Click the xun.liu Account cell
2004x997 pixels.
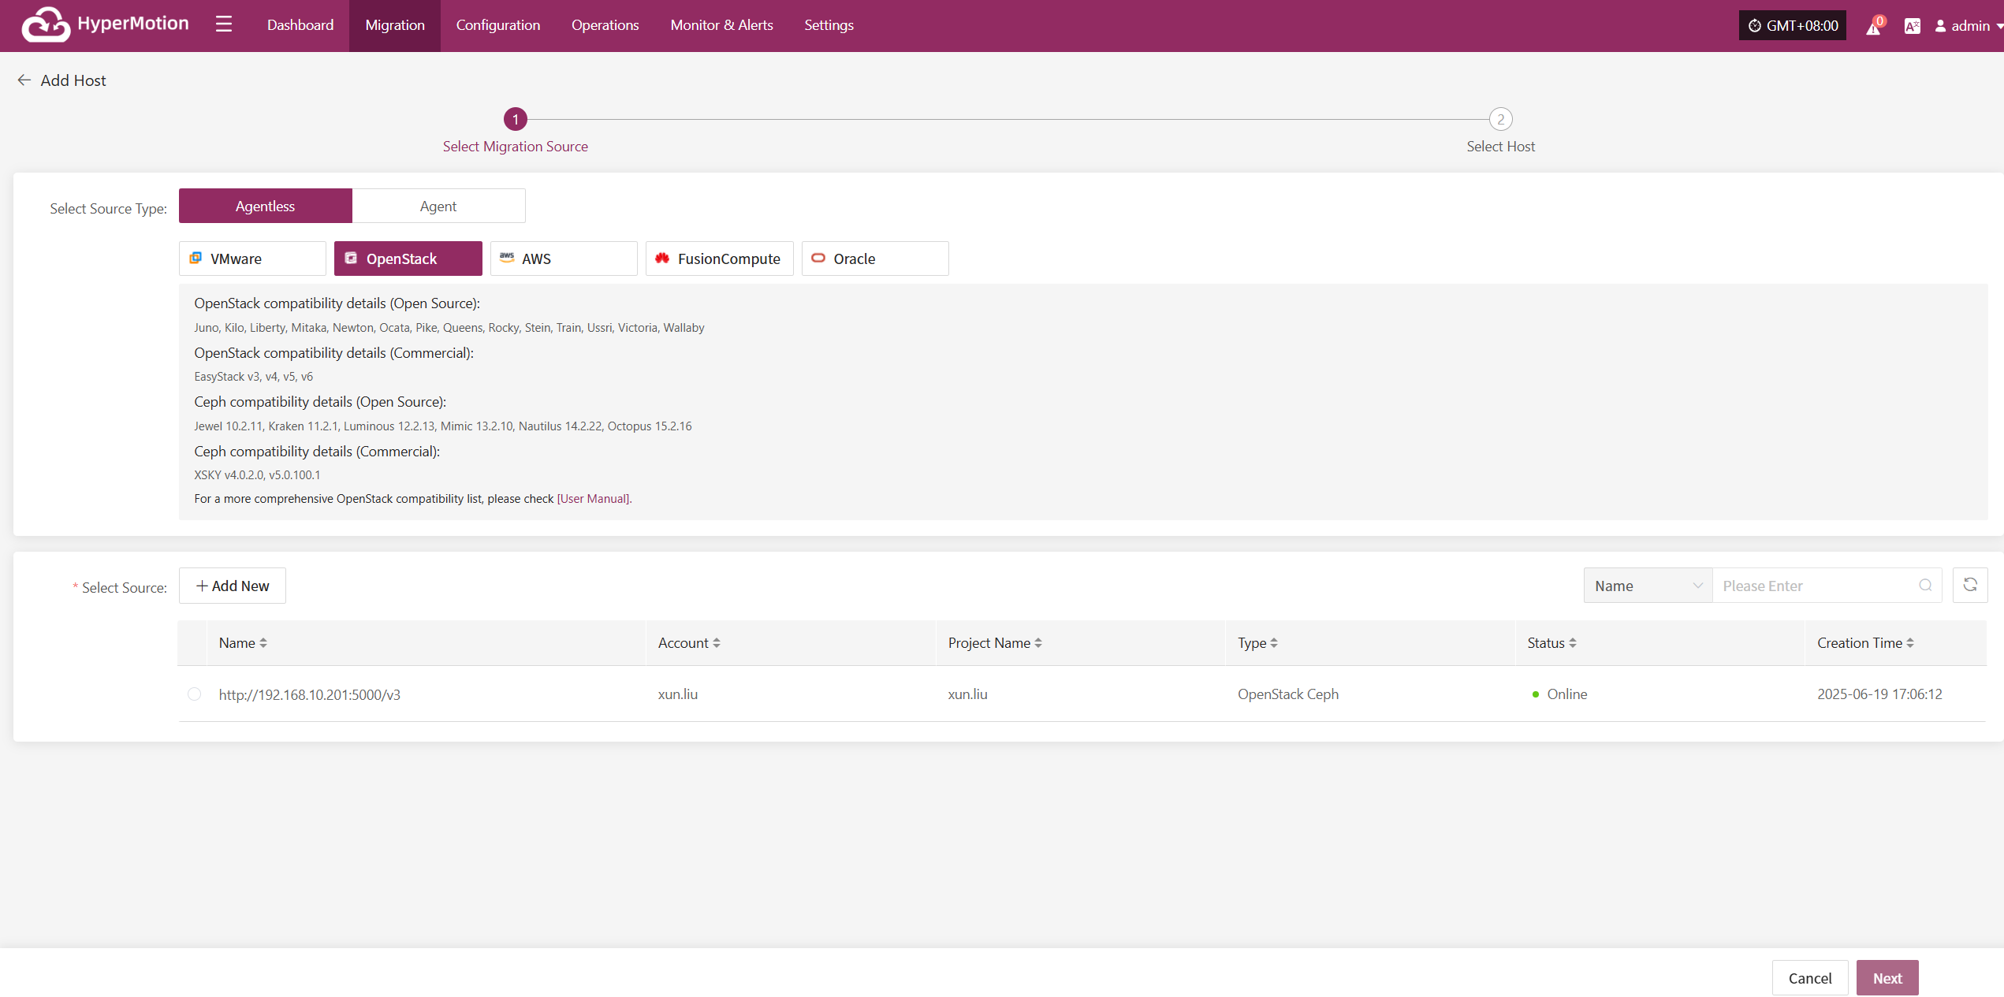point(678,694)
